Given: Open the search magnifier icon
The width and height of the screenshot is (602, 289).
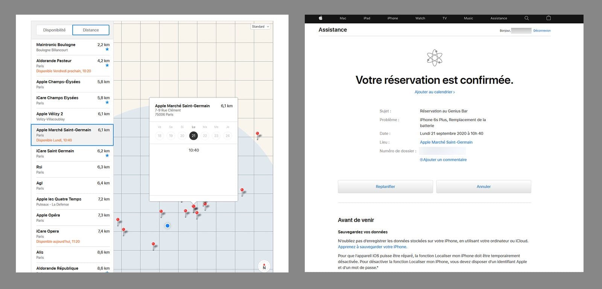Looking at the screenshot, I should 526,18.
